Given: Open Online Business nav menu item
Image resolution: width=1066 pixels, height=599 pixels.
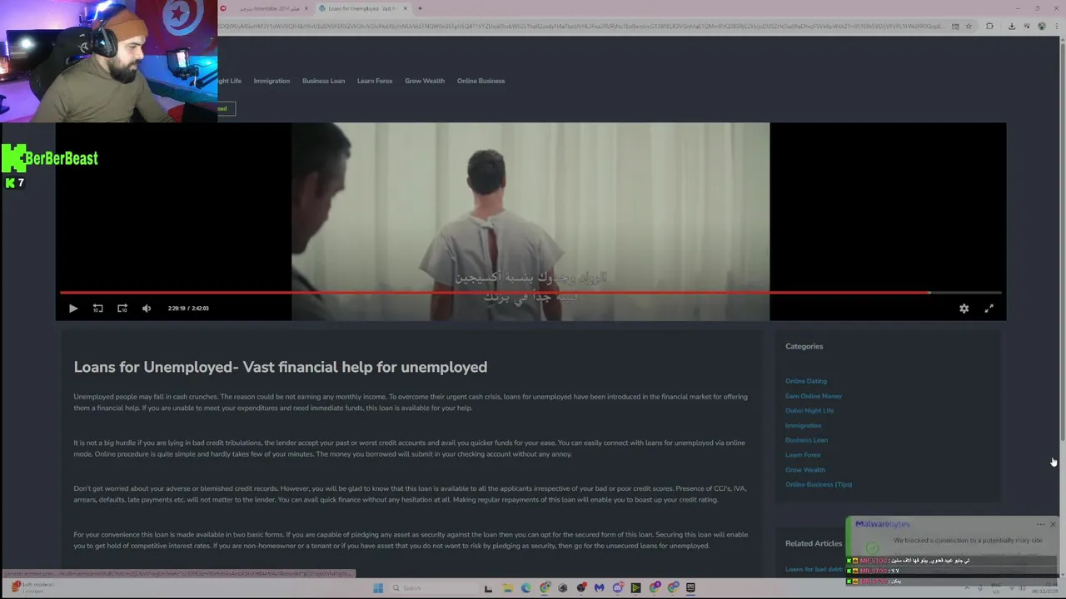Looking at the screenshot, I should [481, 81].
